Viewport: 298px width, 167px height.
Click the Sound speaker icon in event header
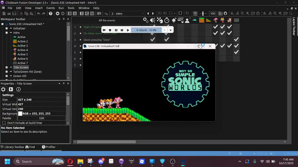[153, 20]
